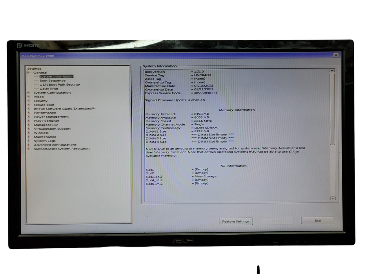This screenshot has width=366, height=274.
Task: Expand the Manageability node
Action: pyautogui.click(x=28, y=125)
